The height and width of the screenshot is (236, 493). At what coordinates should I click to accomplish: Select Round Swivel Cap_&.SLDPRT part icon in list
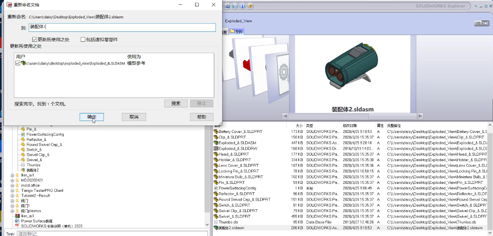pyautogui.click(x=216, y=199)
